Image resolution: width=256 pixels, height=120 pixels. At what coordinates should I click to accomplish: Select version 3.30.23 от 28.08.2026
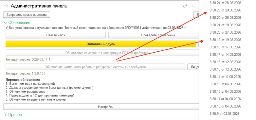pos(225,10)
